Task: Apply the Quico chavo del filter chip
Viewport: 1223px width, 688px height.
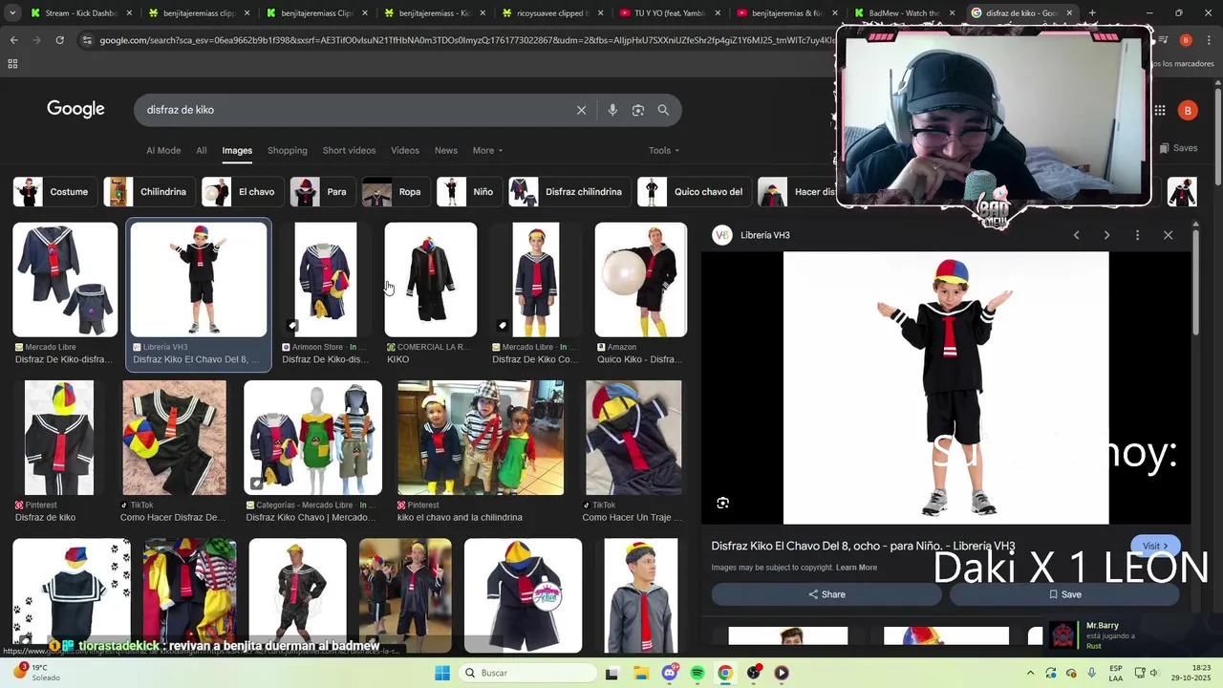Action: pos(694,192)
